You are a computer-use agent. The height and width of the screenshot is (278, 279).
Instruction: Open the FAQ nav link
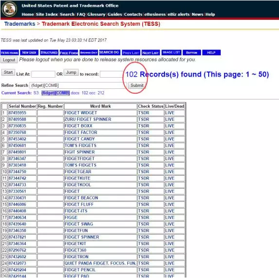click(x=81, y=15)
